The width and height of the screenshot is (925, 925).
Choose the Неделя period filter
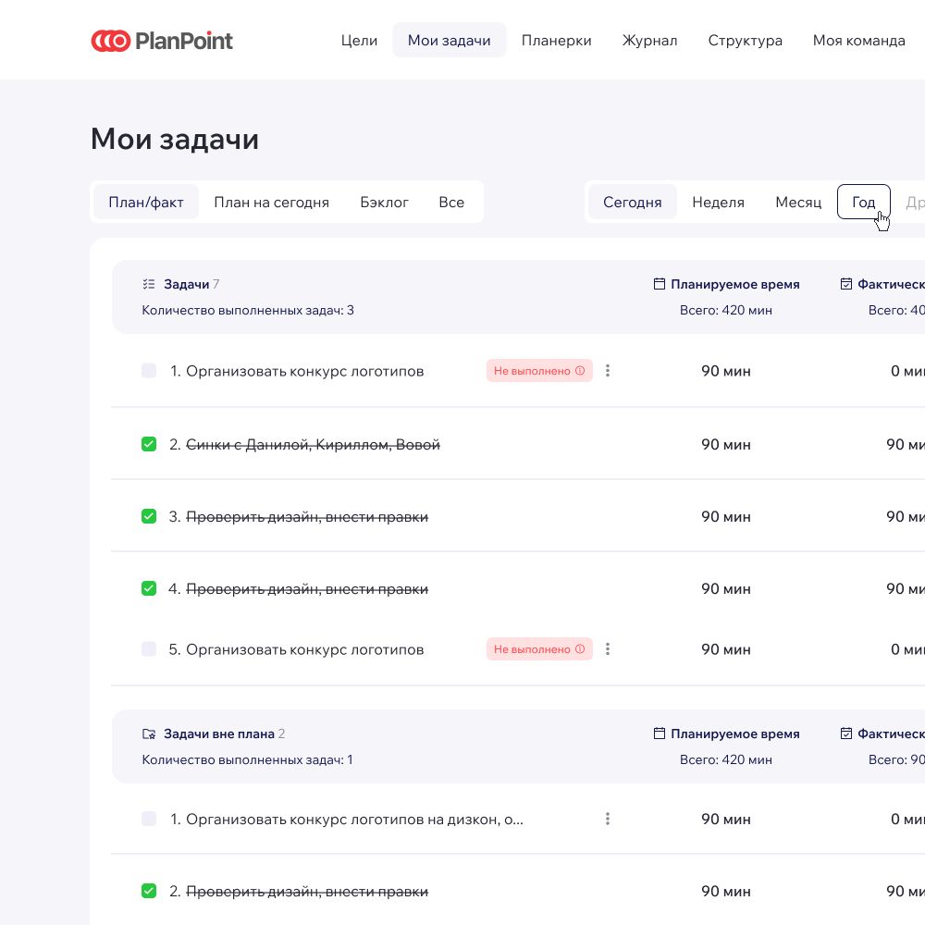[718, 202]
